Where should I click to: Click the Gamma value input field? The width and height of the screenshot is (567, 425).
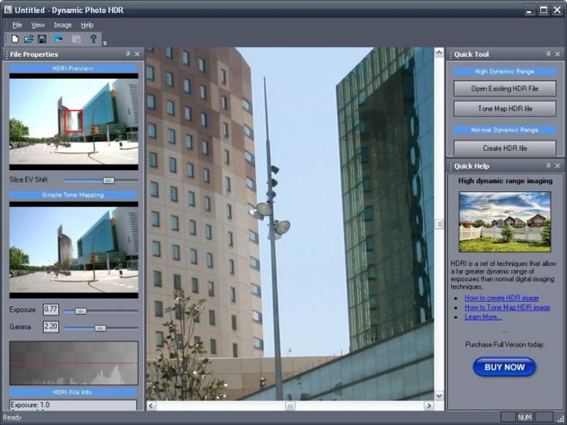(51, 327)
